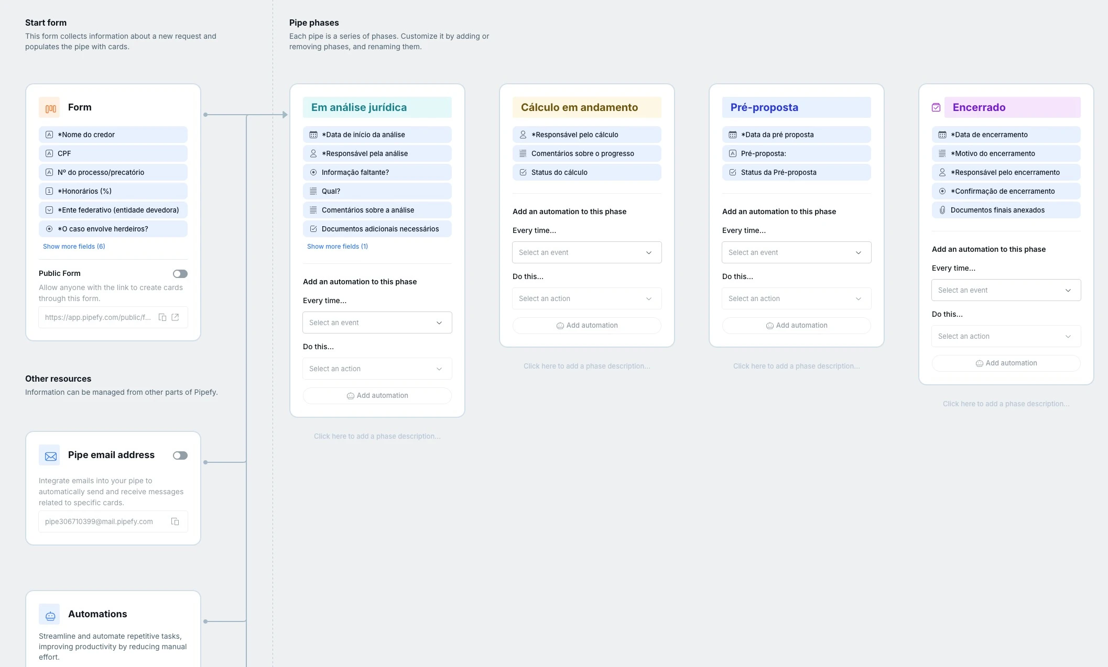Click Add automation button in Pré-proposta phase

(796, 326)
